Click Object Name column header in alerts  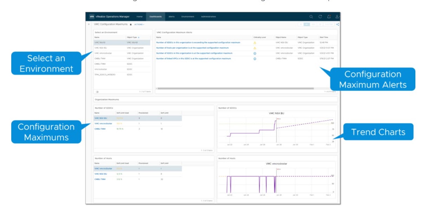click(x=280, y=37)
